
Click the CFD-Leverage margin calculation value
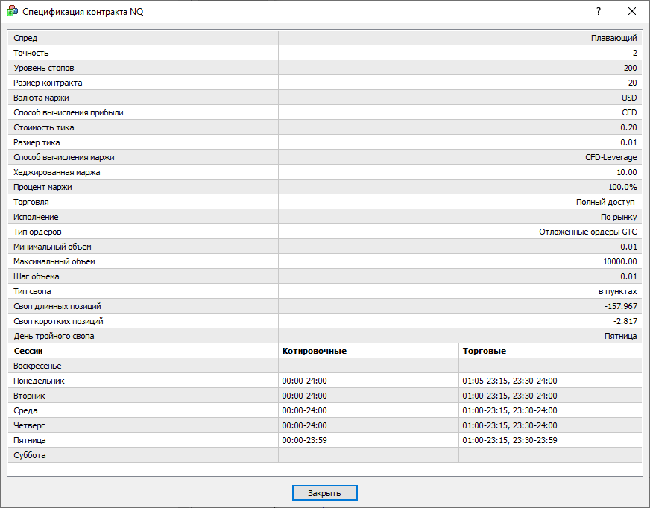610,157
